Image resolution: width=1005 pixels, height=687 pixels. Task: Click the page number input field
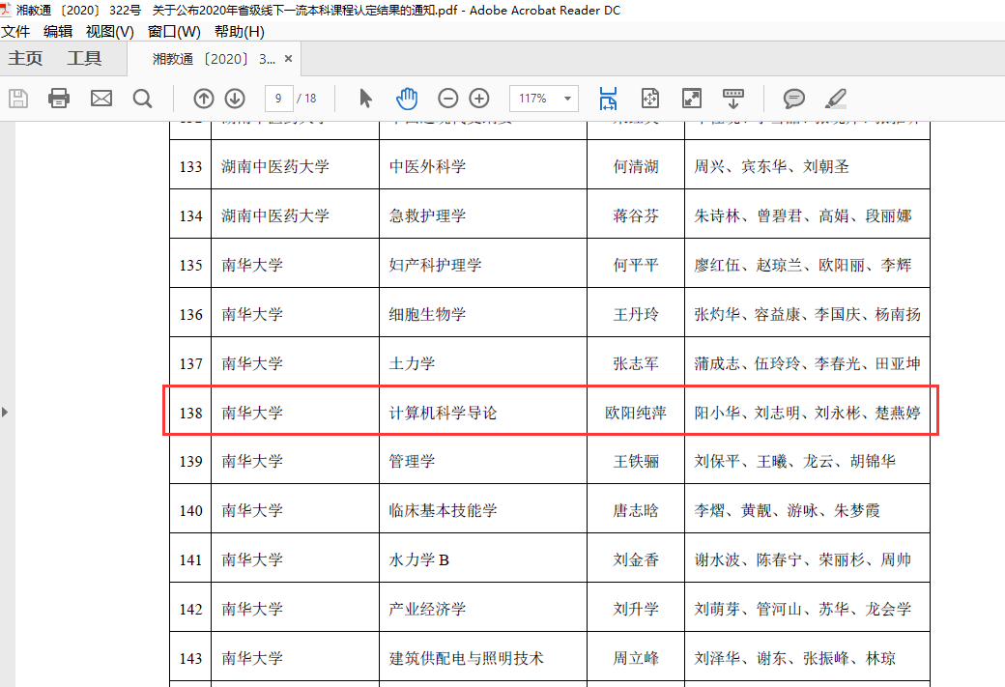tap(278, 98)
